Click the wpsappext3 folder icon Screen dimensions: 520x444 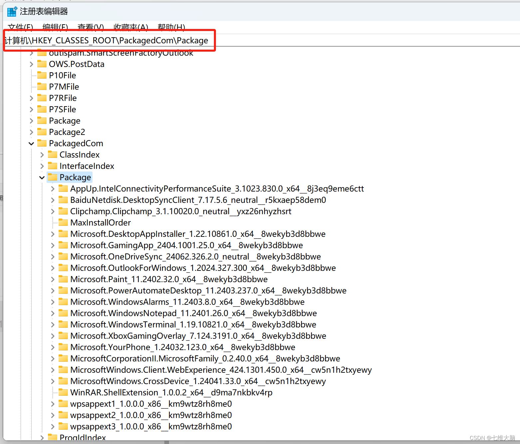pyautogui.click(x=63, y=426)
